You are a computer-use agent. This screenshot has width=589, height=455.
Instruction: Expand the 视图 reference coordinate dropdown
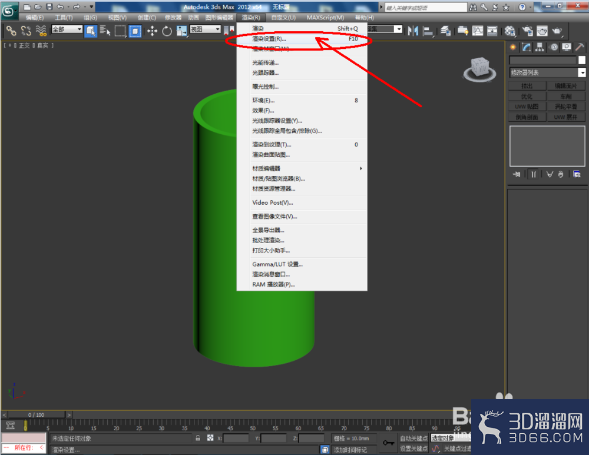(x=217, y=29)
